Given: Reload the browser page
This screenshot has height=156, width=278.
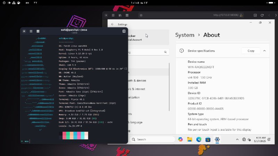Looking at the screenshot, I should click(262, 15).
